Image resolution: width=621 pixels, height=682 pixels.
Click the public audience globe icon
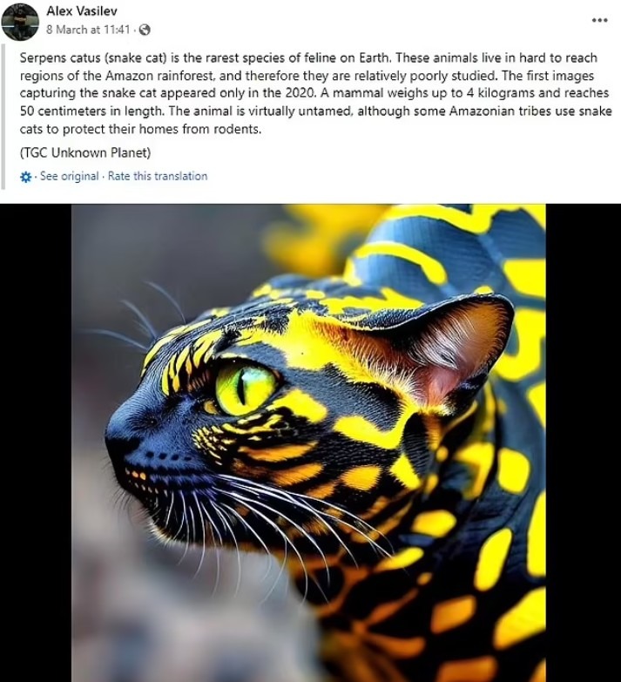pos(145,30)
